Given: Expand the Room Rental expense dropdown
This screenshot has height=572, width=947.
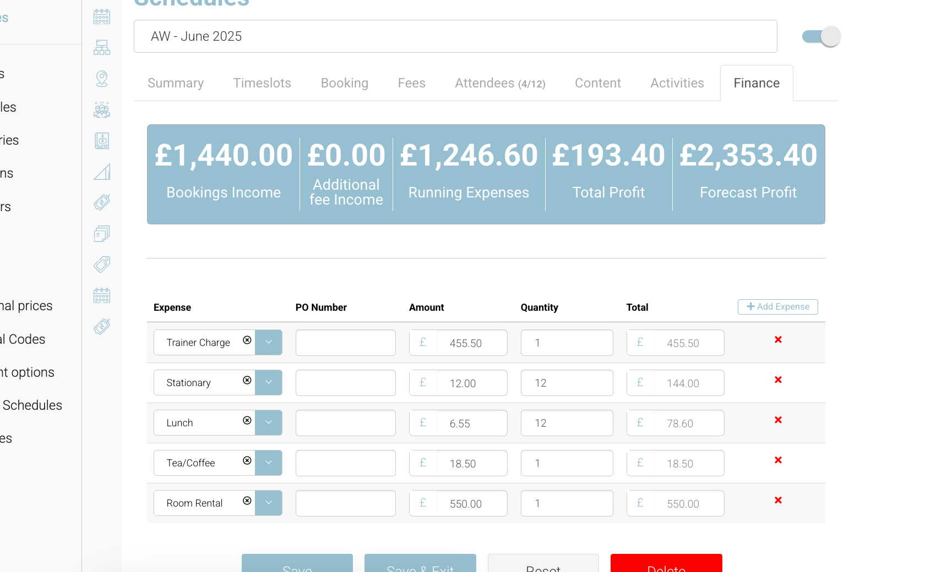Looking at the screenshot, I should [x=269, y=503].
